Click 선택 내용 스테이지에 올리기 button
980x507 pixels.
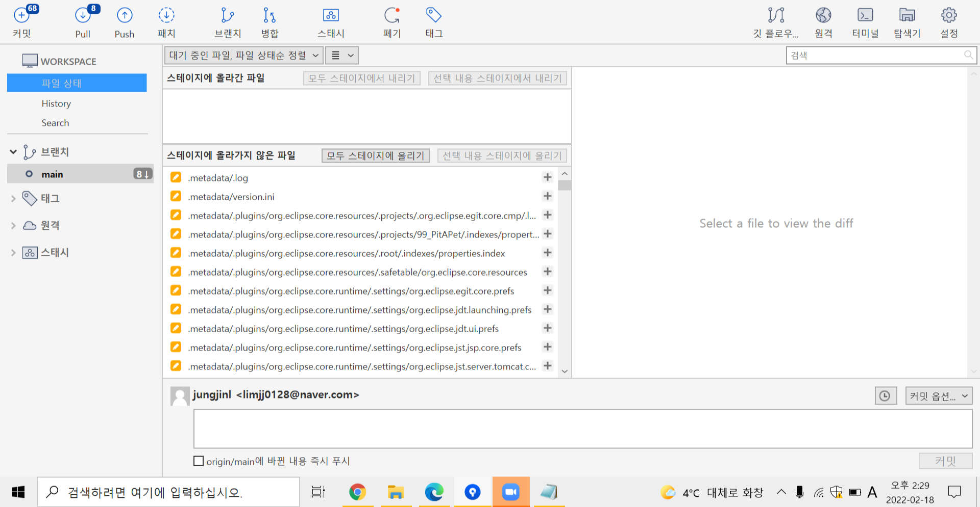[502, 156]
